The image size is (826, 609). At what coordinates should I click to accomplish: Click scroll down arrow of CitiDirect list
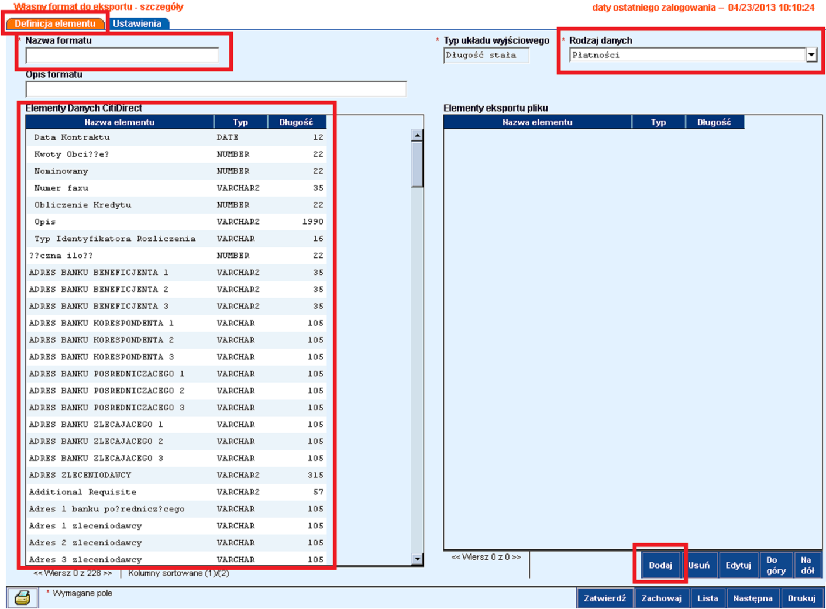click(417, 559)
